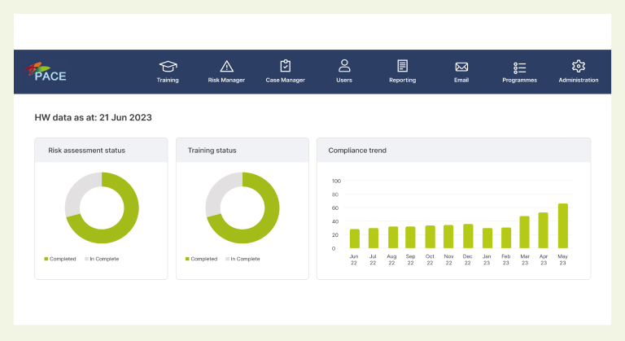
Task: Open the Administration gear icon
Action: pos(579,66)
